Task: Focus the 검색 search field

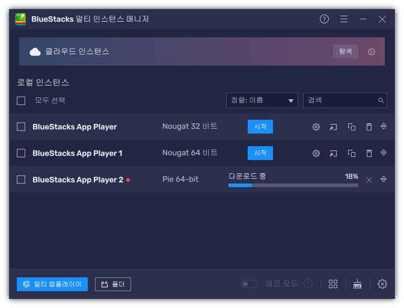Action: [x=344, y=100]
